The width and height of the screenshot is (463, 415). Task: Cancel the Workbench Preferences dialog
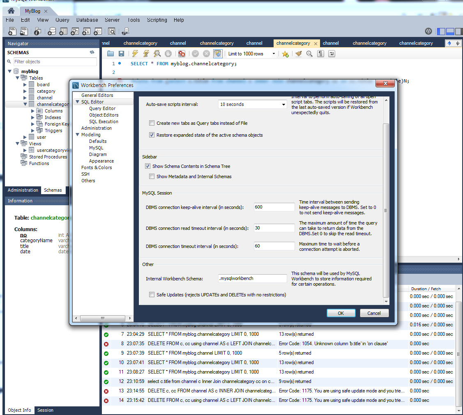374,313
